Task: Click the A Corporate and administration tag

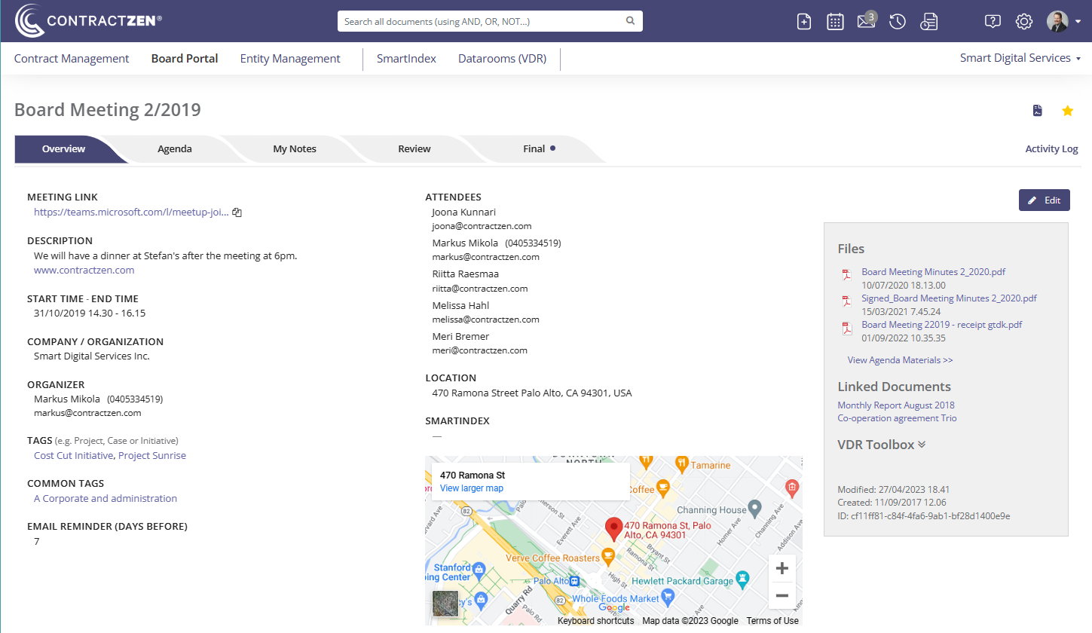Action: (106, 499)
